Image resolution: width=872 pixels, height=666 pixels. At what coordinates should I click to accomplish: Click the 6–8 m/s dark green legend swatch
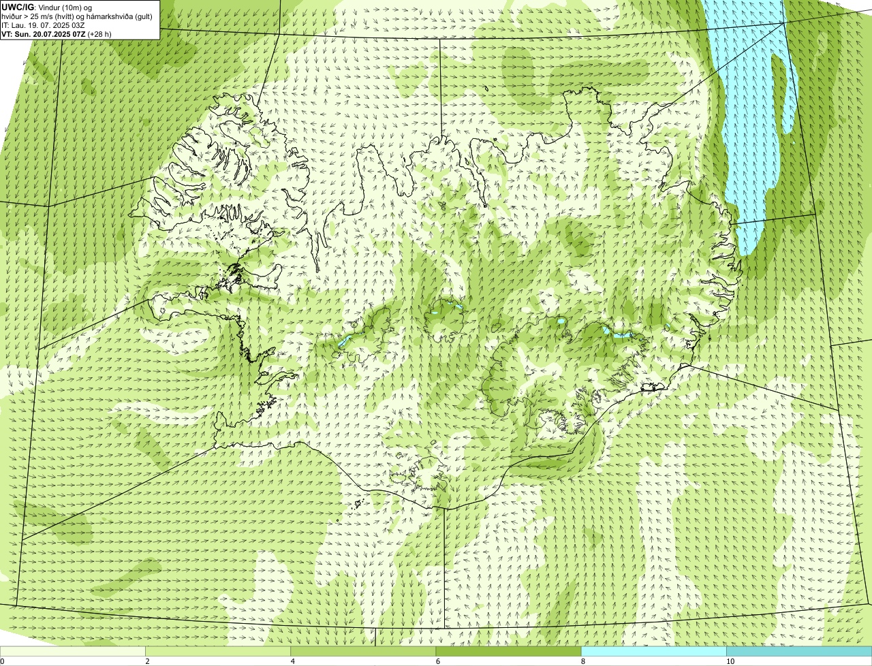click(508, 652)
